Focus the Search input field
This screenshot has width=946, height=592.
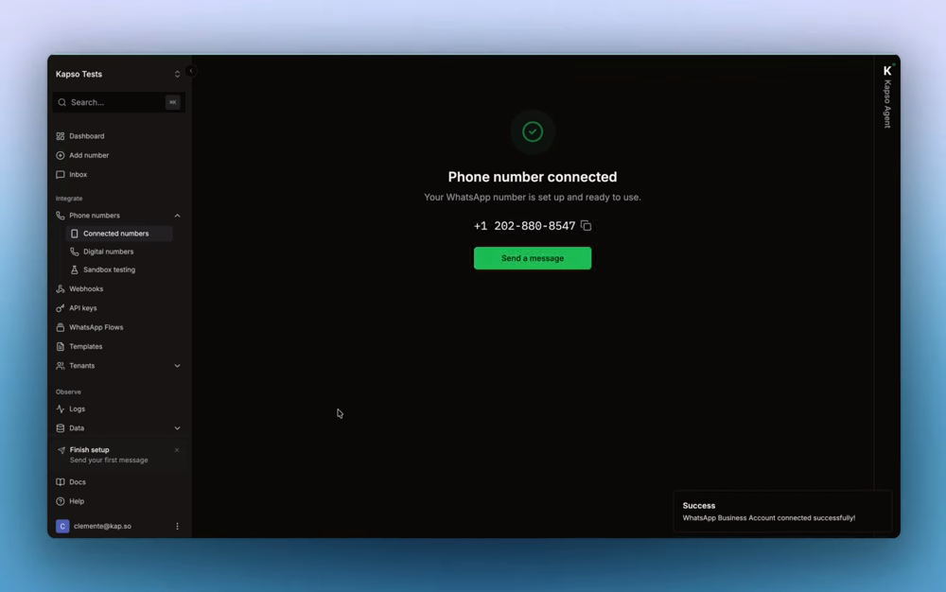click(x=118, y=102)
